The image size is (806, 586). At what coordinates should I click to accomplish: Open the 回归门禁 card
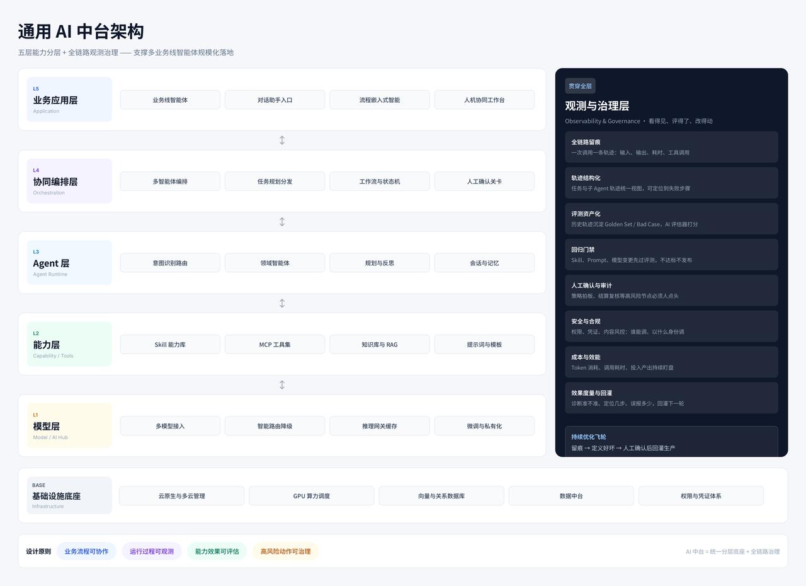(671, 255)
